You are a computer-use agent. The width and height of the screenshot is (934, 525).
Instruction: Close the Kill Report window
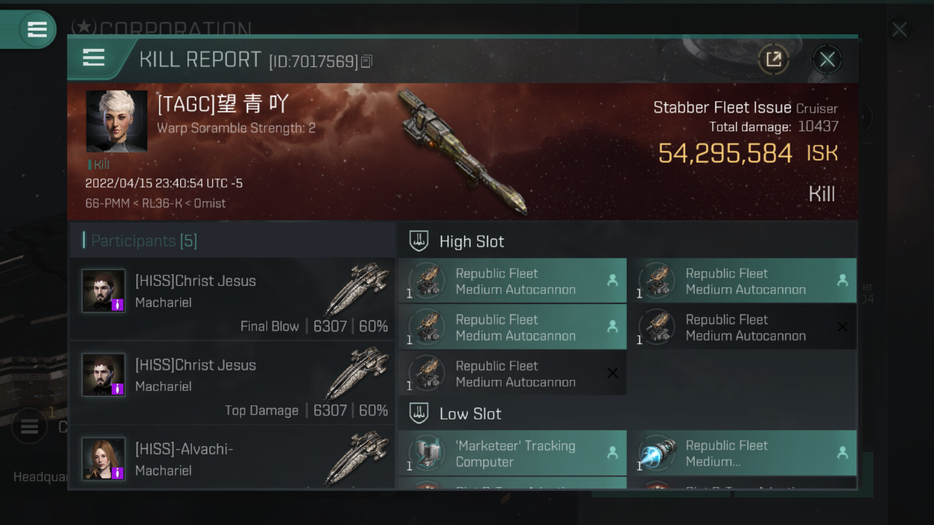pos(827,59)
